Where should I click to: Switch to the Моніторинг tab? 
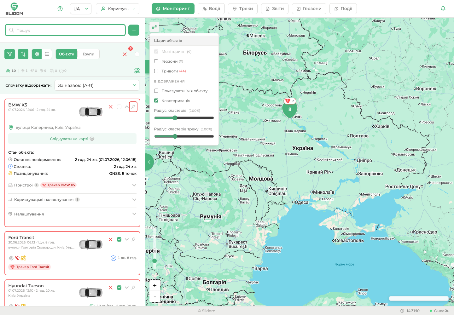coord(173,9)
